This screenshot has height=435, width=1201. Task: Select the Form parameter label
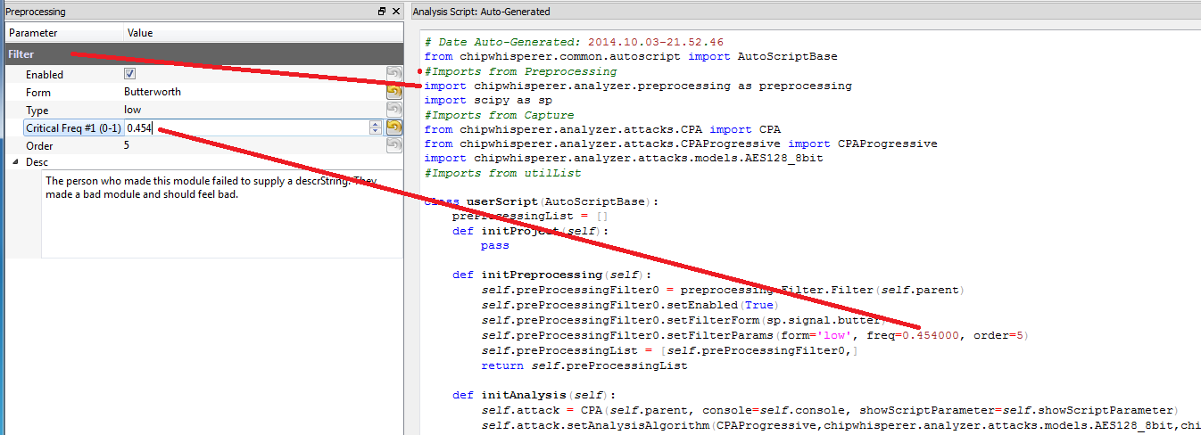pos(38,93)
